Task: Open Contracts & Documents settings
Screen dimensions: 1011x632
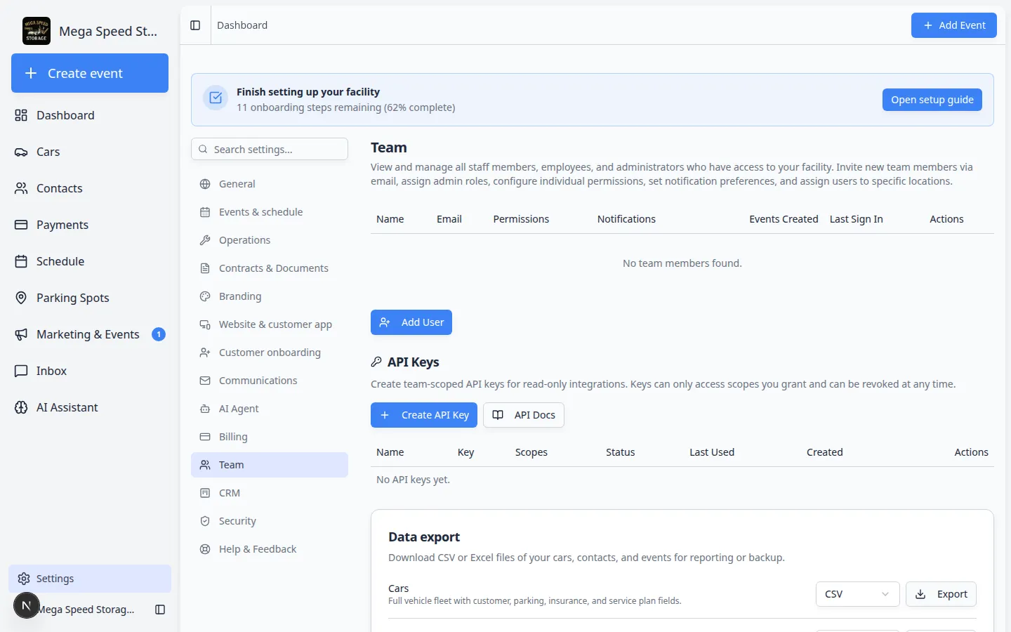Action: point(270,268)
